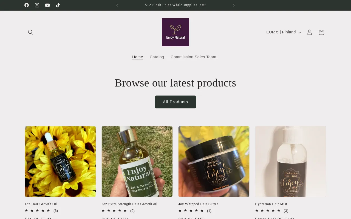Open the 1oz Hair Growth Oil link
Image resolution: width=351 pixels, height=219 pixels.
(41, 204)
